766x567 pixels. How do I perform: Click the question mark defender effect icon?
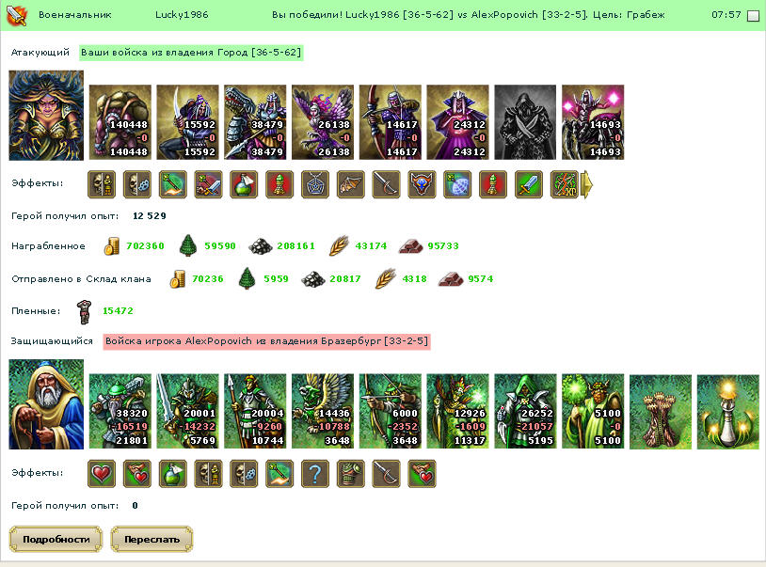point(315,474)
